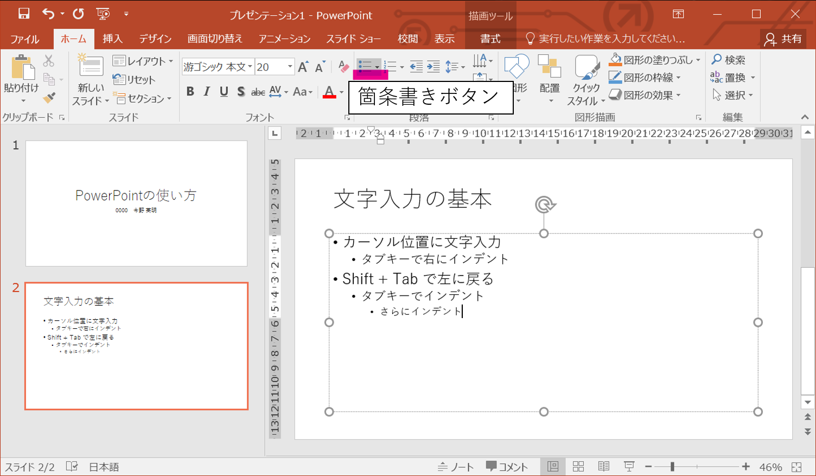The image size is (816, 476).
Task: Save the presentation with the floppy disk icon
Action: (23, 14)
